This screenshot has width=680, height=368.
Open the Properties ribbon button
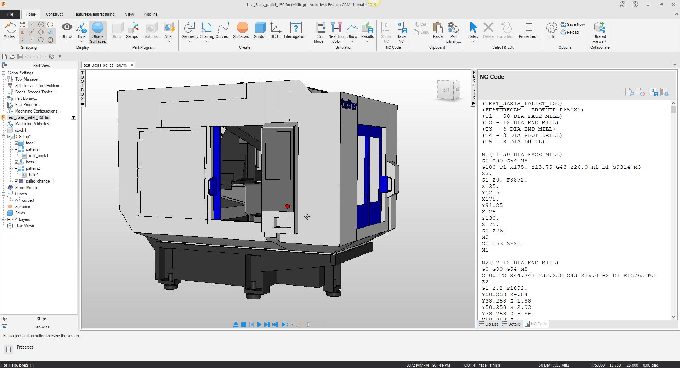click(x=529, y=30)
